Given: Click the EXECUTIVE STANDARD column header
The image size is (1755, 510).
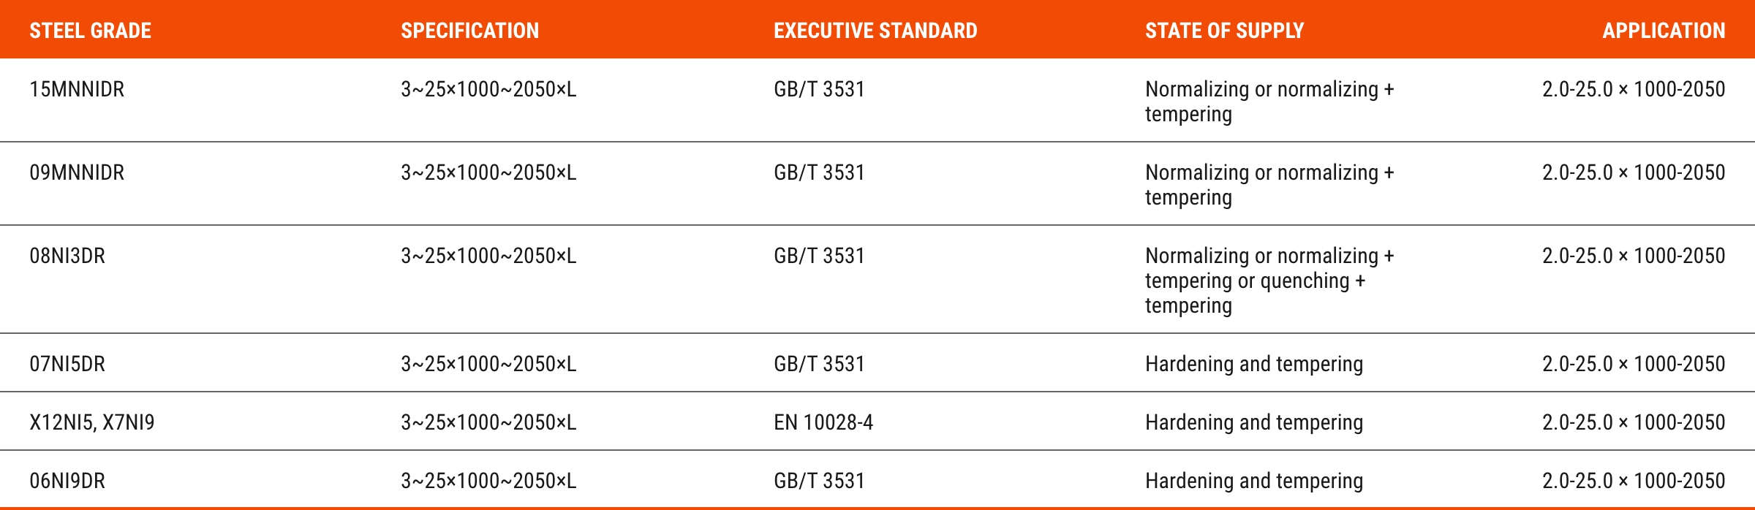Looking at the screenshot, I should pyautogui.click(x=875, y=31).
